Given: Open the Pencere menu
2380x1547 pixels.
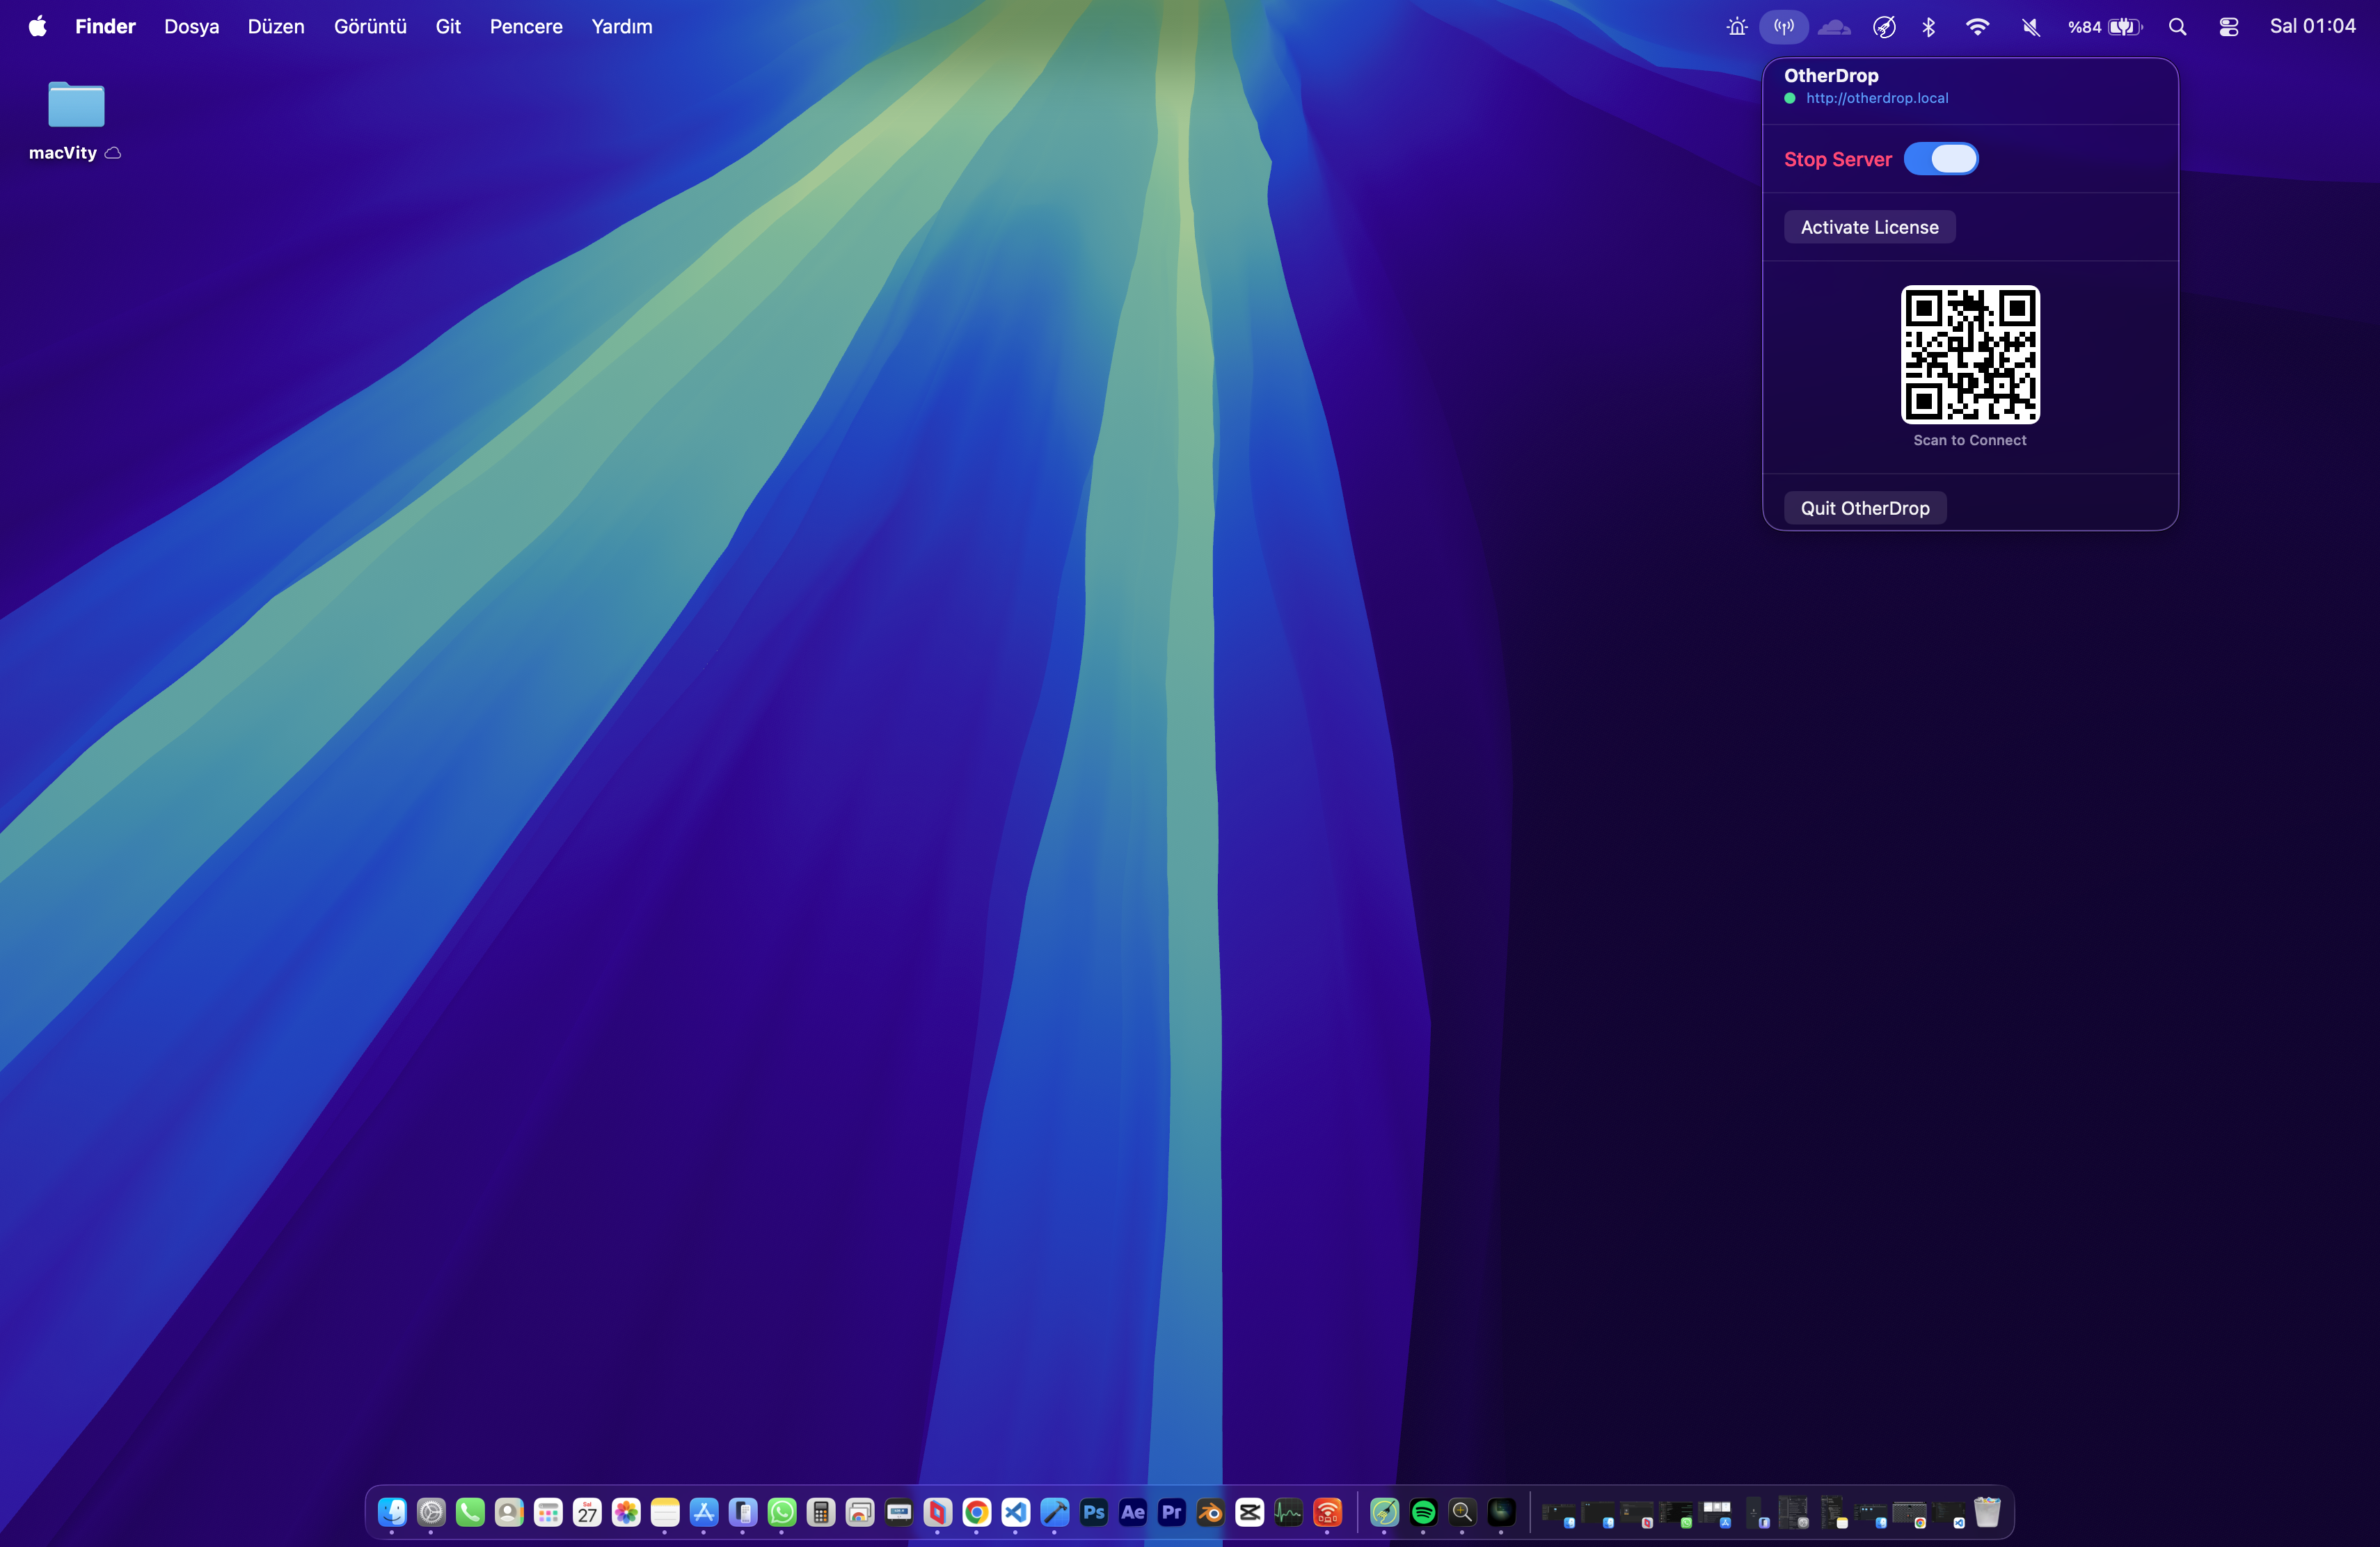Looking at the screenshot, I should (526, 27).
